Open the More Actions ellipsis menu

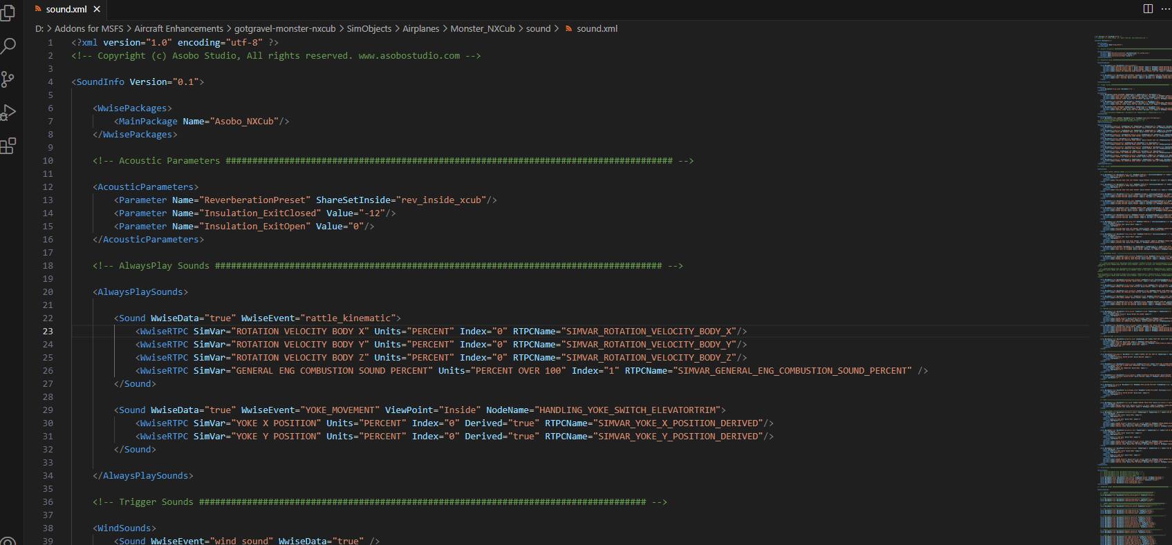1165,9
